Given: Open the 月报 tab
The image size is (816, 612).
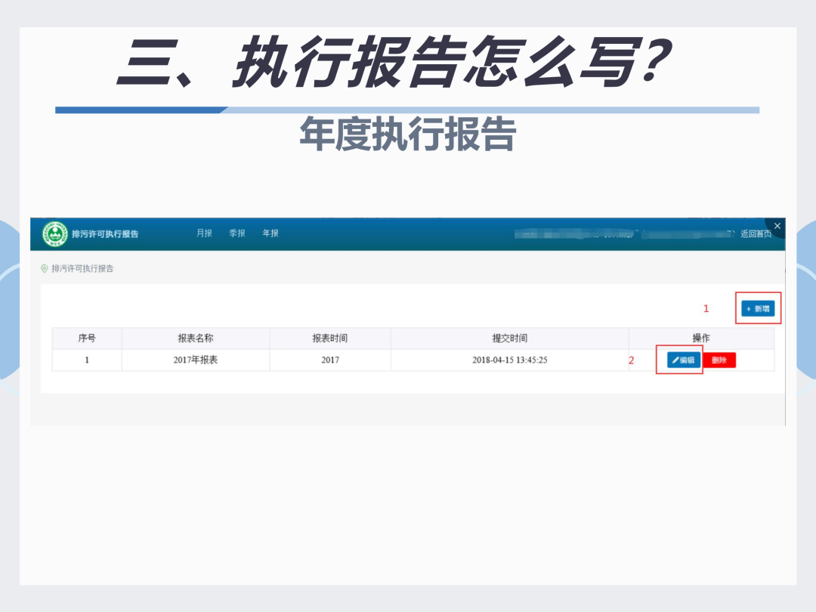Looking at the screenshot, I should pos(204,233).
